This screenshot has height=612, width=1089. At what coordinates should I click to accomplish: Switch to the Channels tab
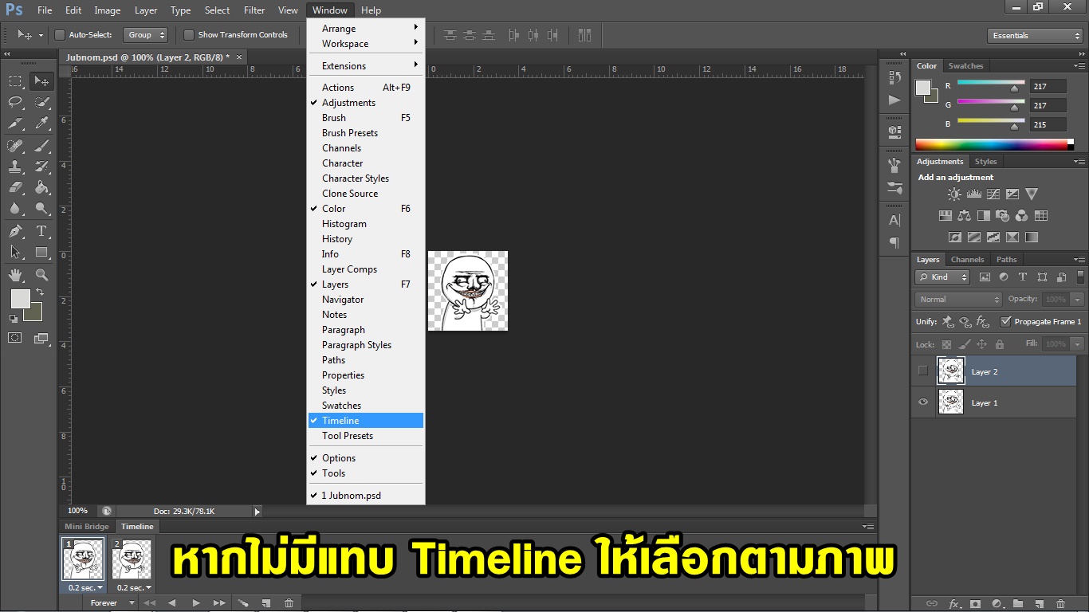(967, 260)
